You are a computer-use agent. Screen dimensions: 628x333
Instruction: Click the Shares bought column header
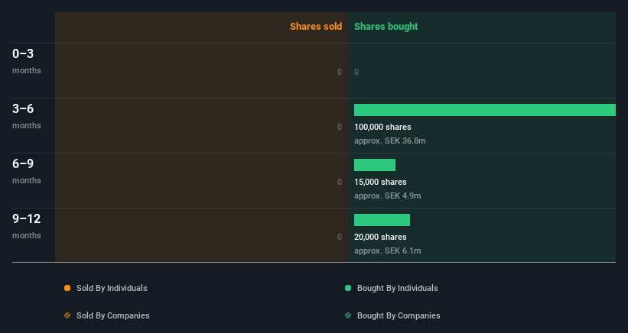386,27
